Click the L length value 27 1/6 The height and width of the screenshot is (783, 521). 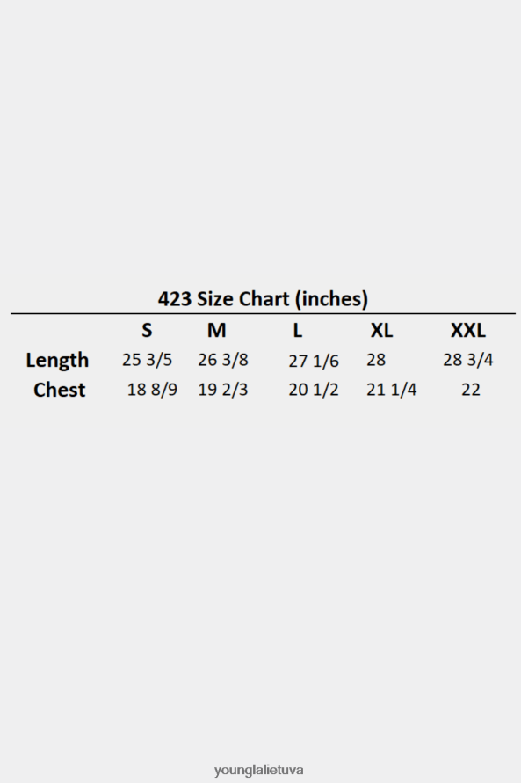314,361
